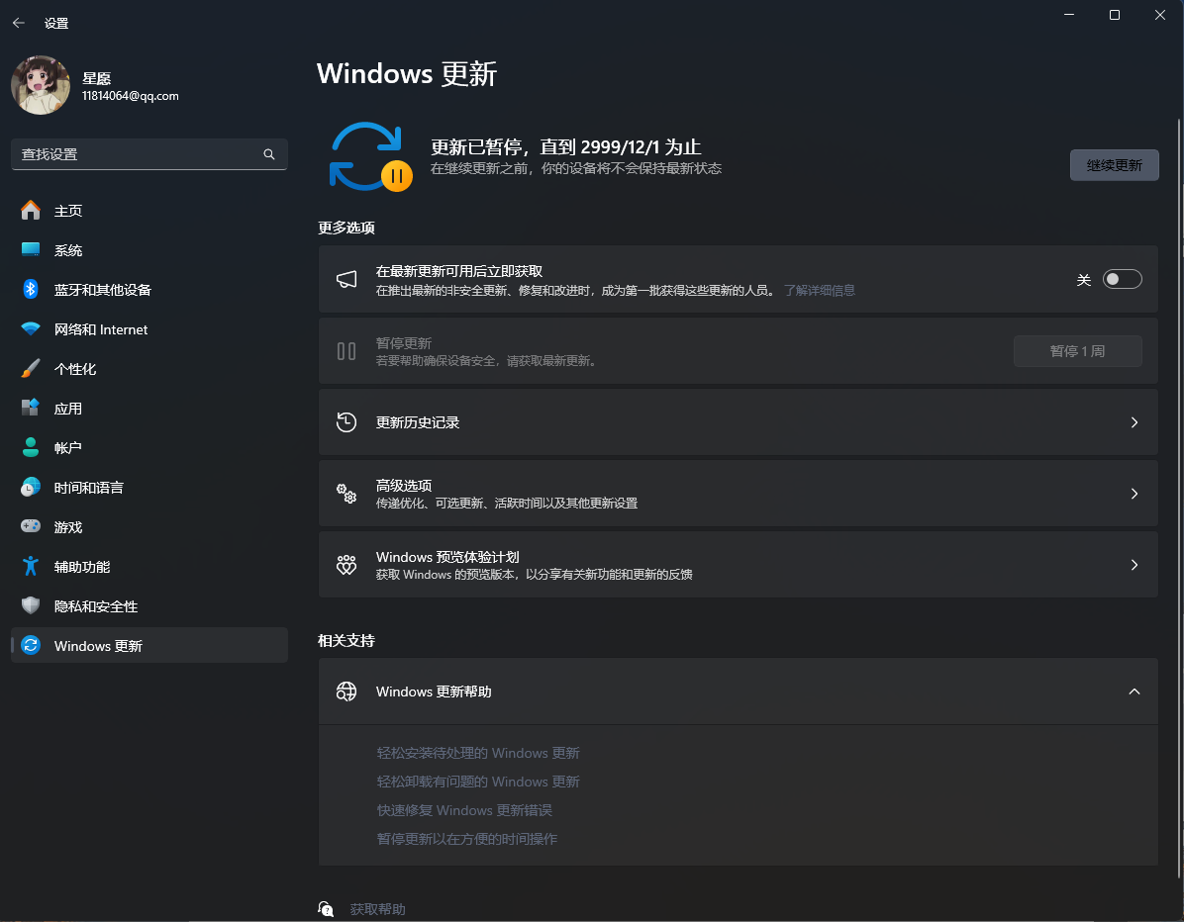The width and height of the screenshot is (1184, 922).
Task: Enable 在最新更新可用后立即获取 toggle
Action: click(x=1123, y=280)
